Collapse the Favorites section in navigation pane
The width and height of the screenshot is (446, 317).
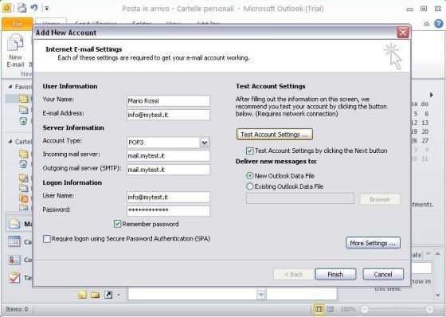click(10, 87)
